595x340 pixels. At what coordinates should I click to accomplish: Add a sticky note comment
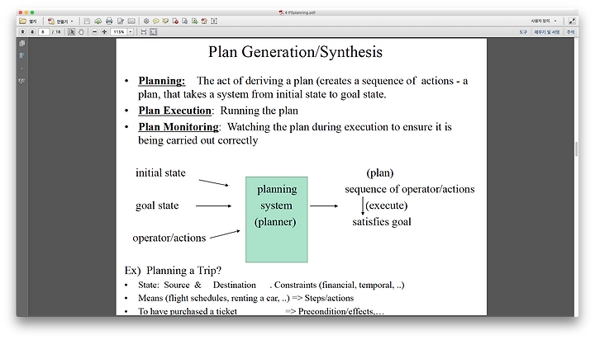[x=155, y=21]
